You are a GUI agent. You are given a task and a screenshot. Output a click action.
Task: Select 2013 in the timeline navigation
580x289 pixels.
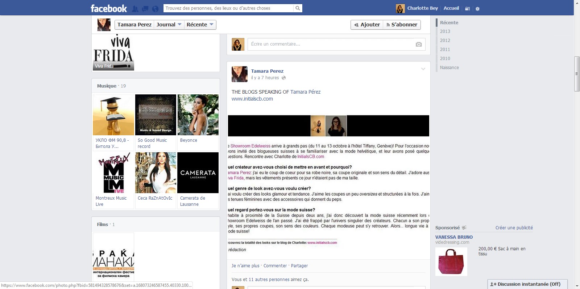[x=445, y=31]
